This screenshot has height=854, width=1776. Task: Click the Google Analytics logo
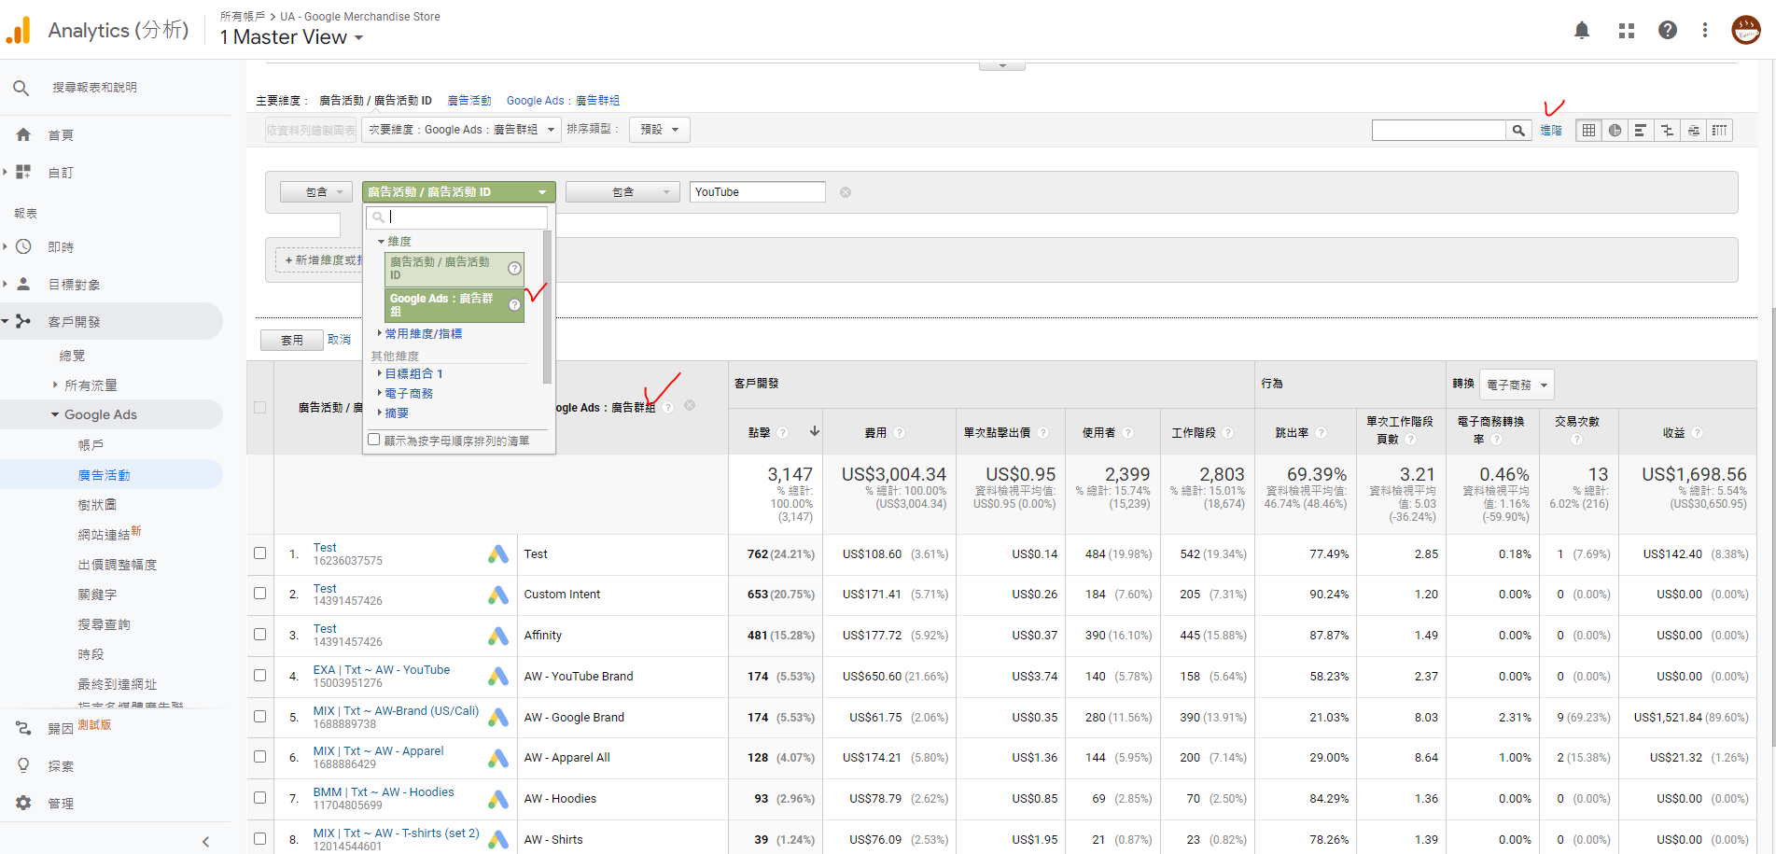[x=19, y=31]
